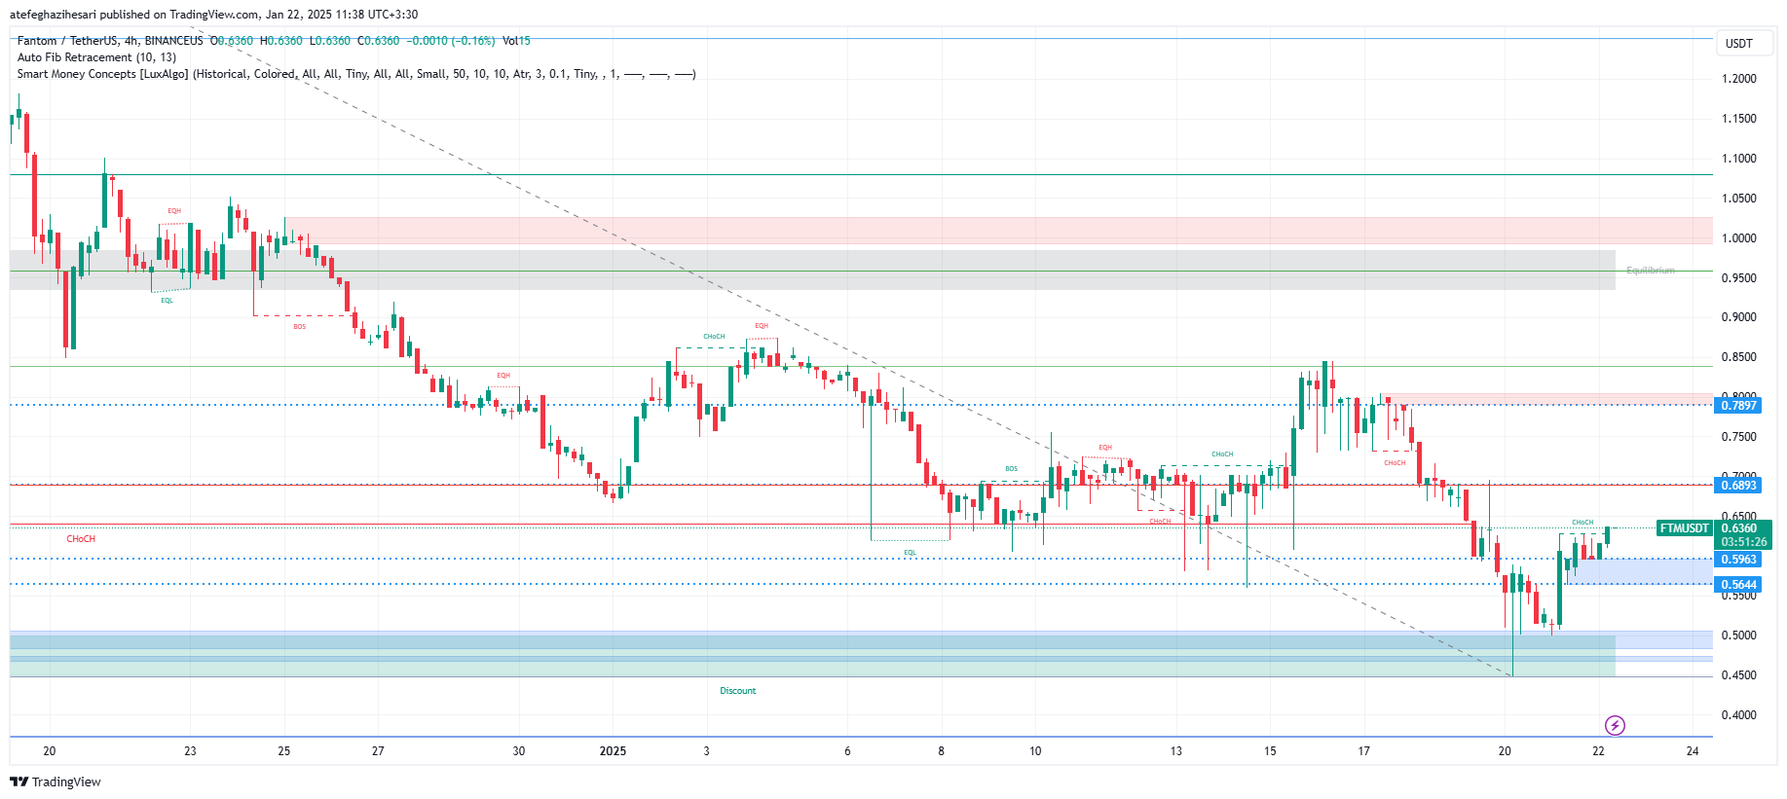Click date 27 on the time axis
The height and width of the screenshot is (799, 1787).
click(x=378, y=751)
